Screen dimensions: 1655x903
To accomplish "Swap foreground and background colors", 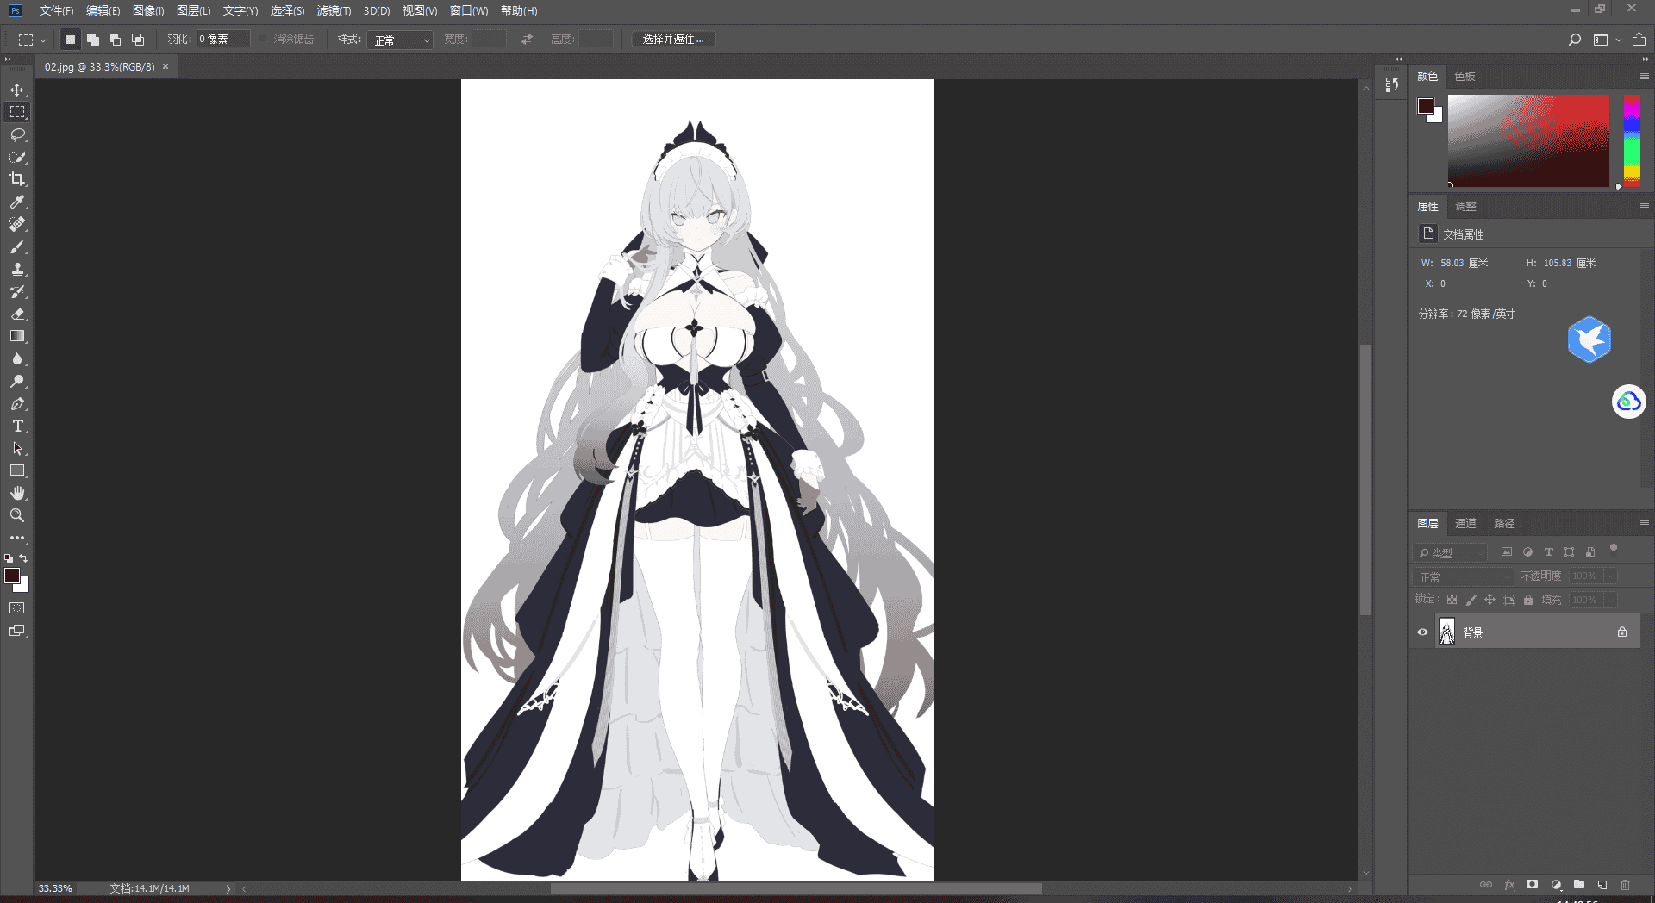I will pos(23,558).
